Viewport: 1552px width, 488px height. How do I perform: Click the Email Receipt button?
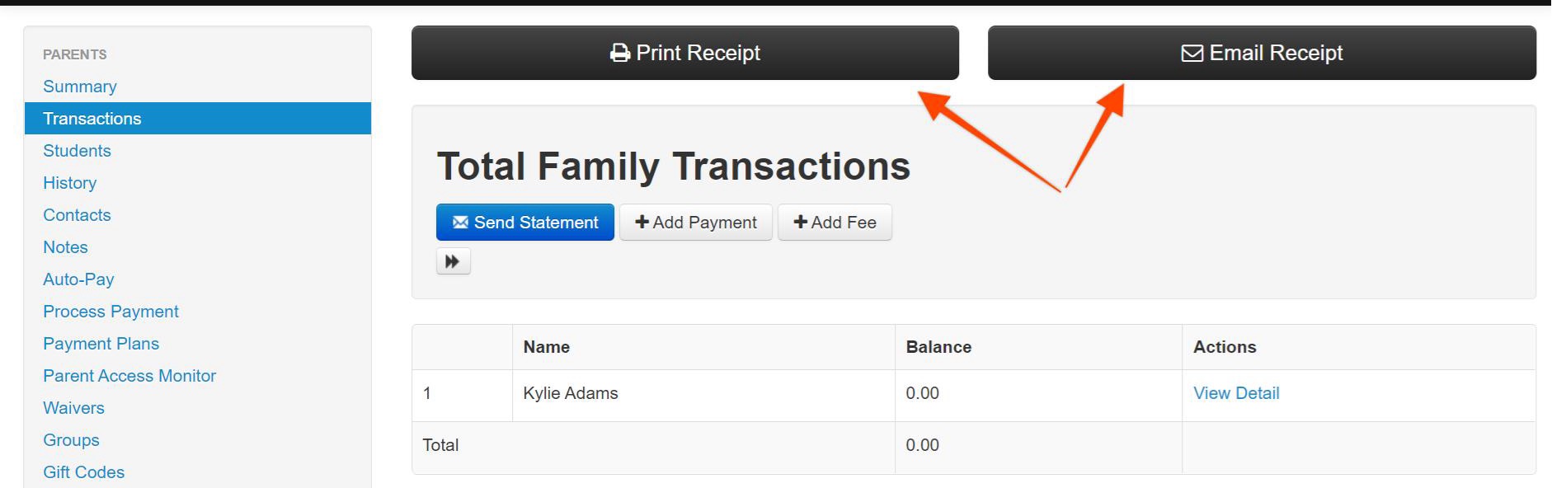1262,53
